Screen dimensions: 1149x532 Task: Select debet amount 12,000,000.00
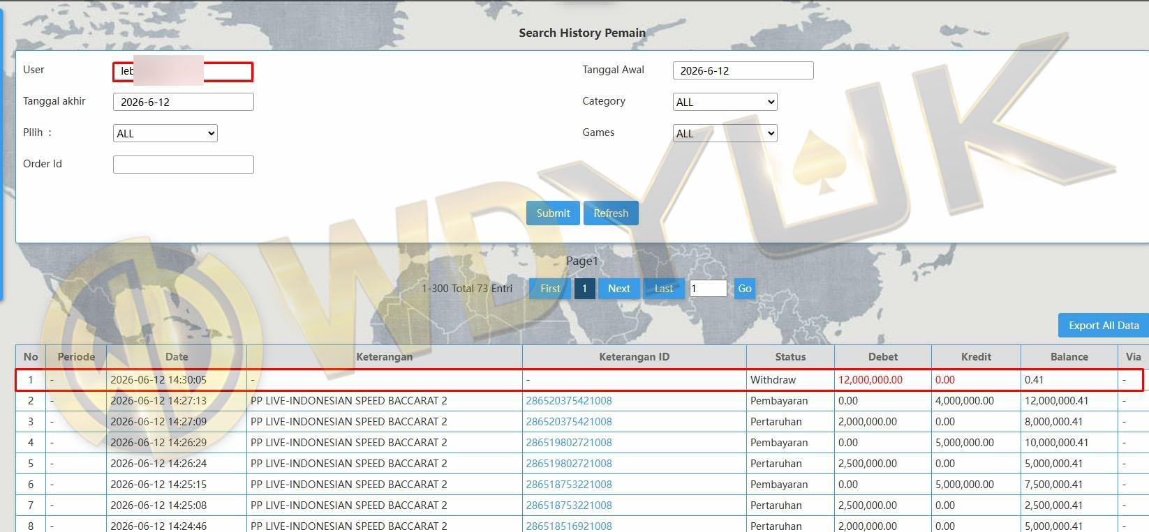pyautogui.click(x=870, y=380)
